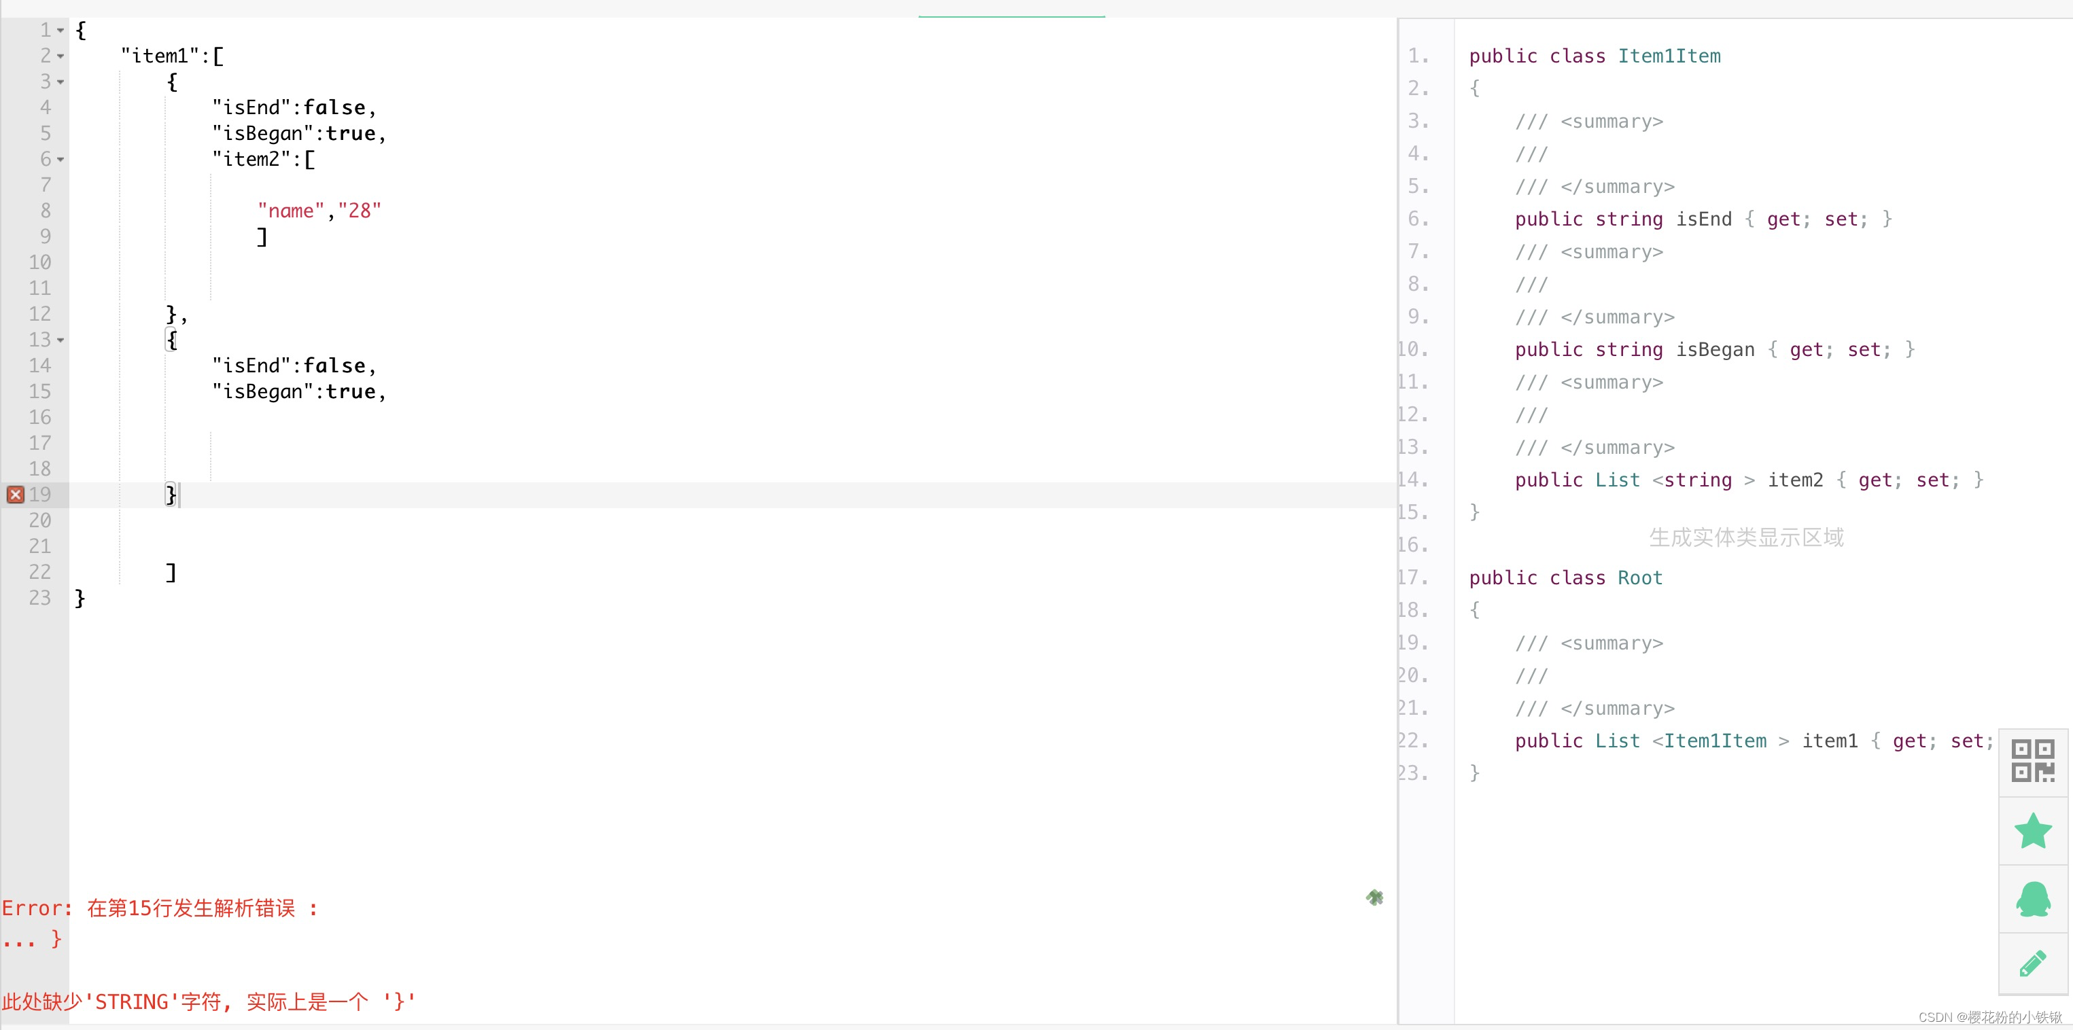
Task: Click the QR code icon
Action: click(2033, 761)
